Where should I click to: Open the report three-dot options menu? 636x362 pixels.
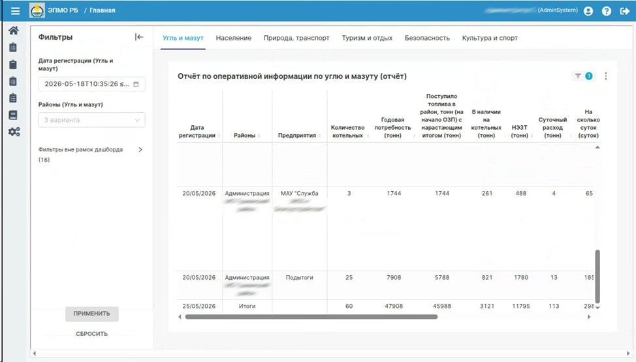point(605,76)
